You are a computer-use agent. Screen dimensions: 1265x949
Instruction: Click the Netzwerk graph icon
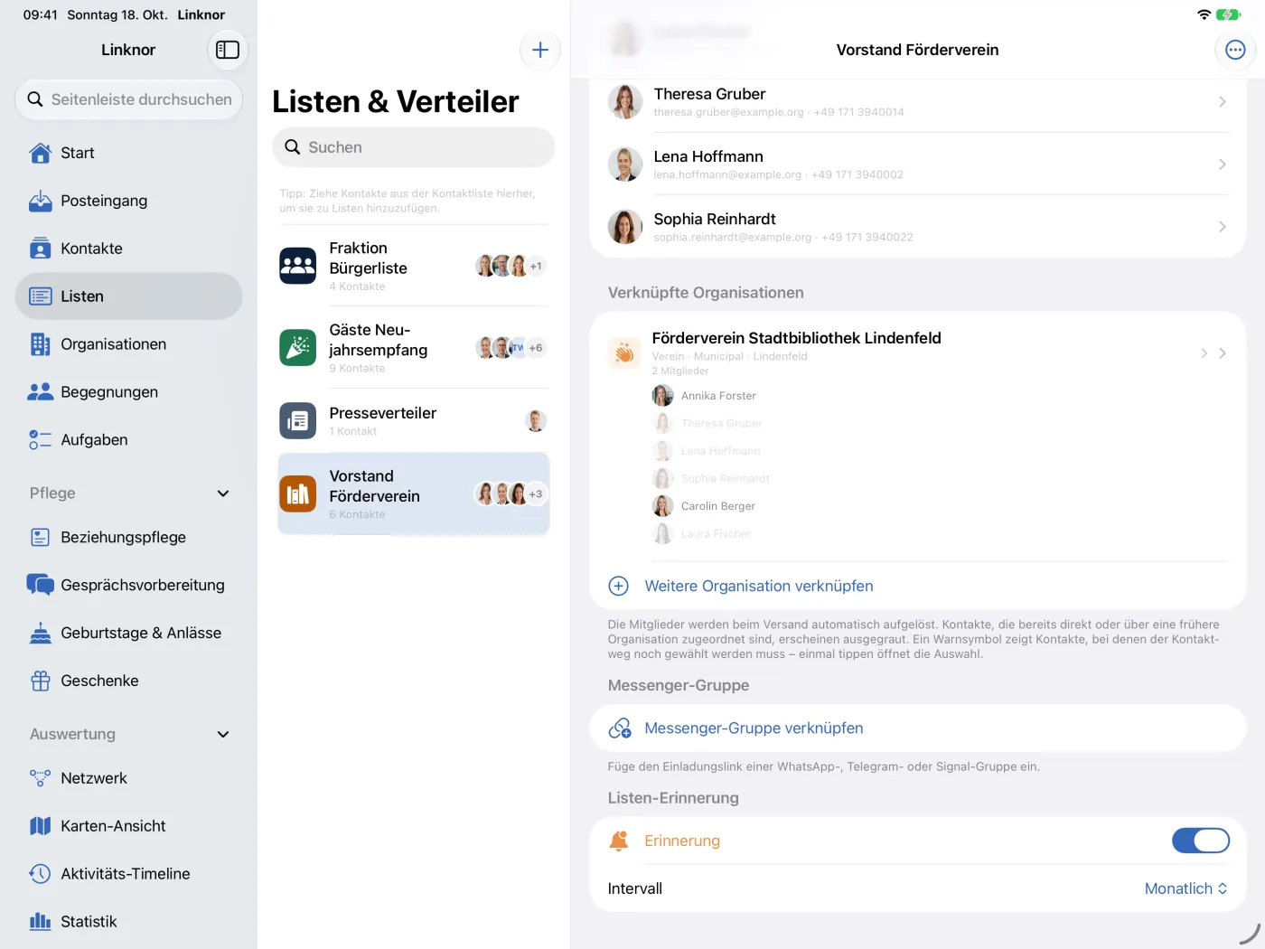[x=41, y=778]
